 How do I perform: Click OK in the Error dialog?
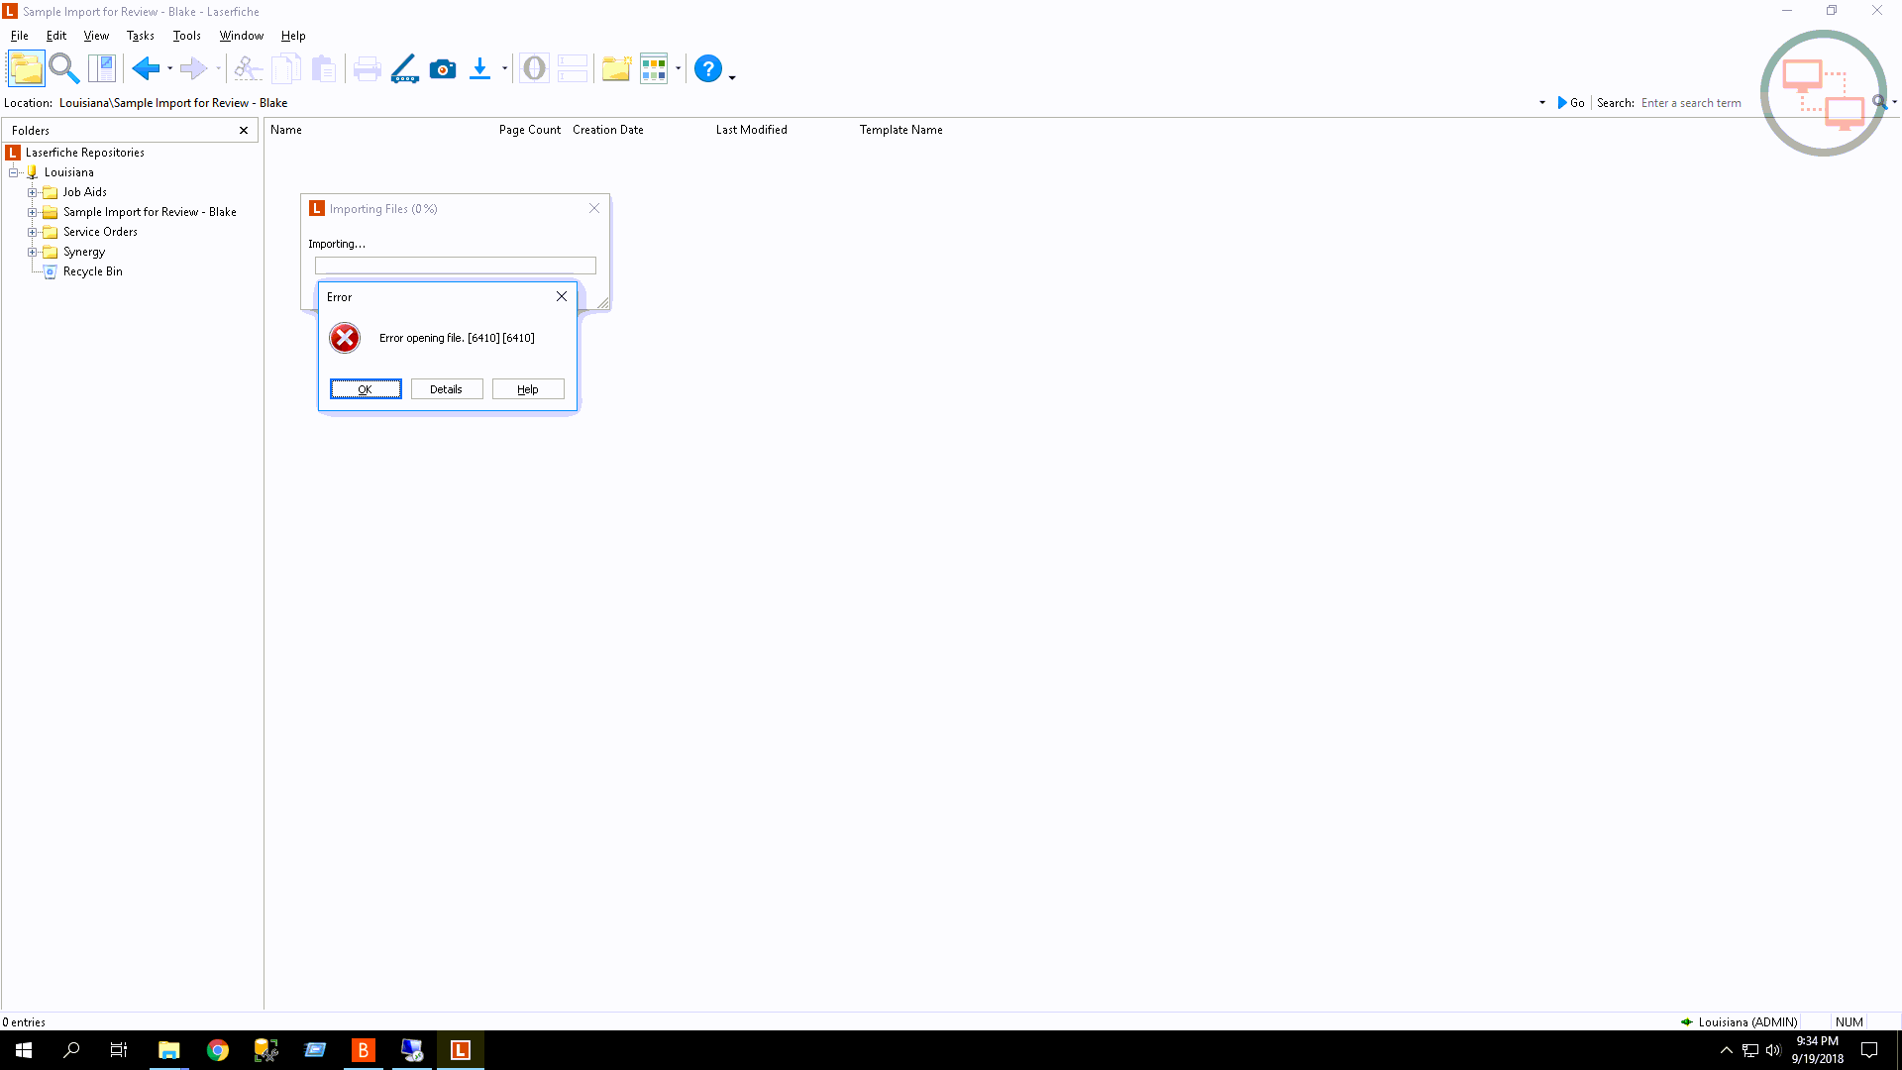click(366, 389)
